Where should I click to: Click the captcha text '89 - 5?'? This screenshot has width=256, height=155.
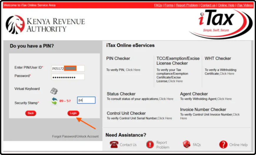(65, 101)
